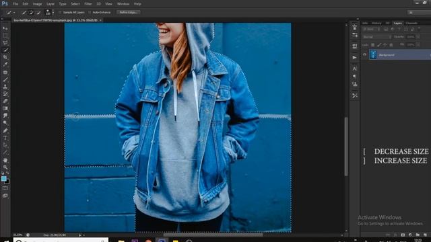The height and width of the screenshot is (242, 431).
Task: Open the Actions panel play icon
Action: pyautogui.click(x=355, y=57)
